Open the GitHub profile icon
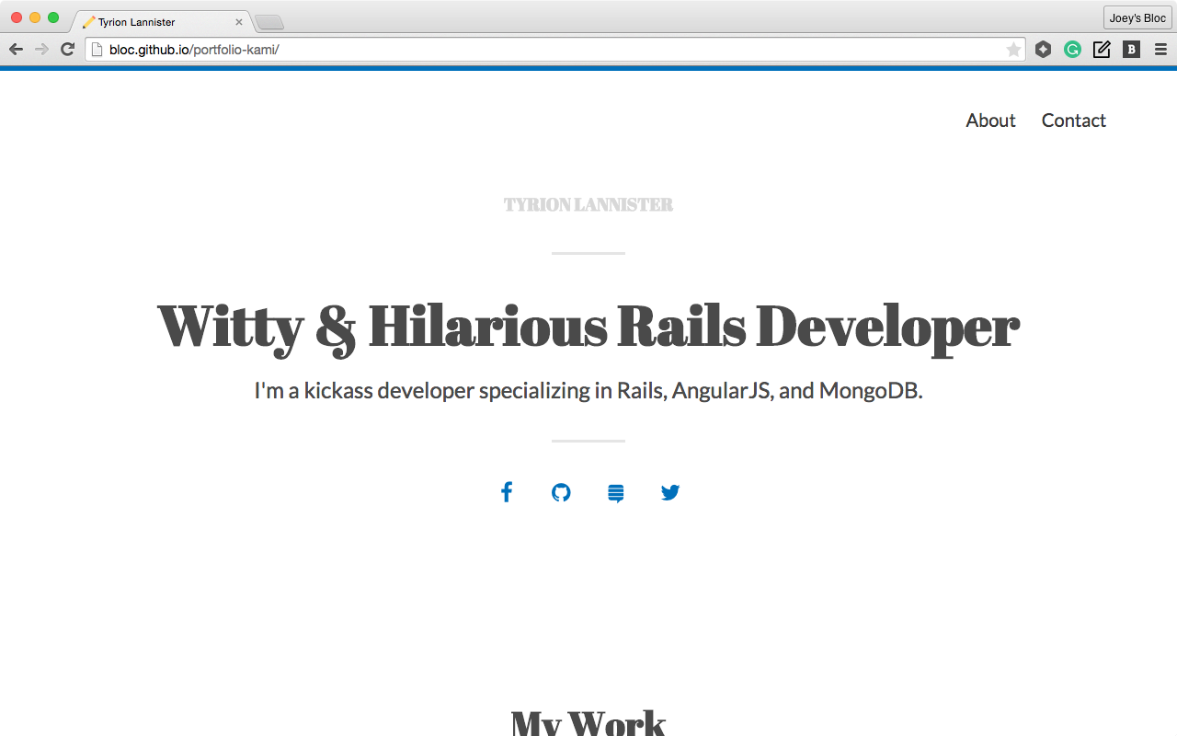The image size is (1177, 736). tap(561, 492)
